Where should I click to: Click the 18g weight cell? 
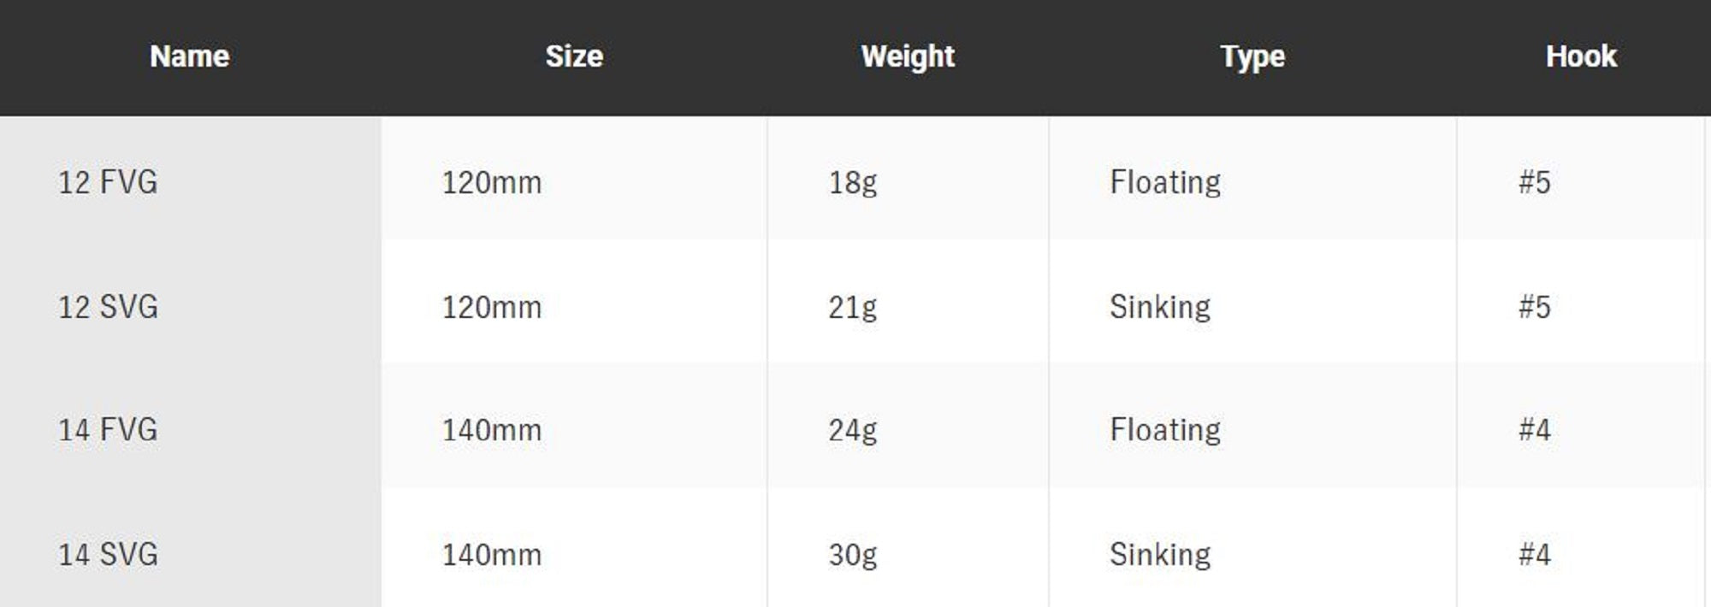click(x=852, y=182)
